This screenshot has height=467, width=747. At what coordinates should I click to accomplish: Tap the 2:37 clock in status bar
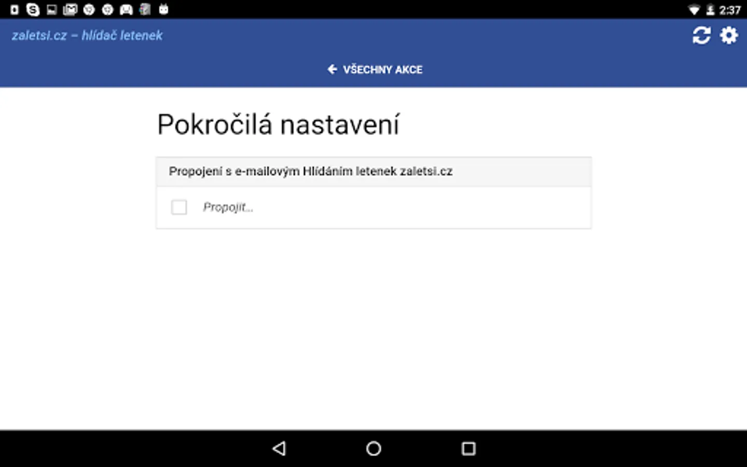(x=730, y=10)
